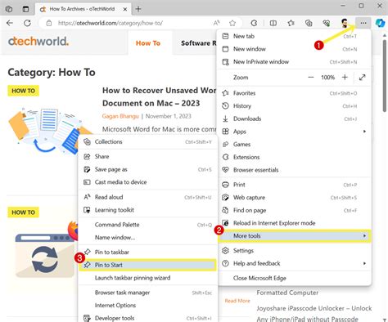
Task: Increase zoom with plus button
Action: (x=345, y=78)
